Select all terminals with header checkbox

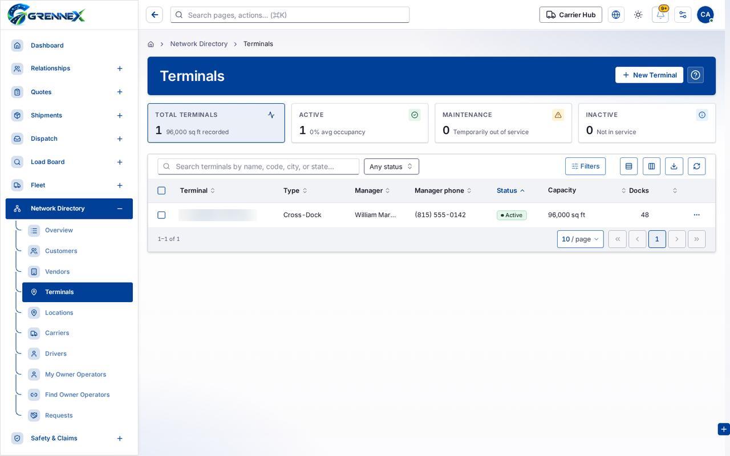pyautogui.click(x=161, y=190)
